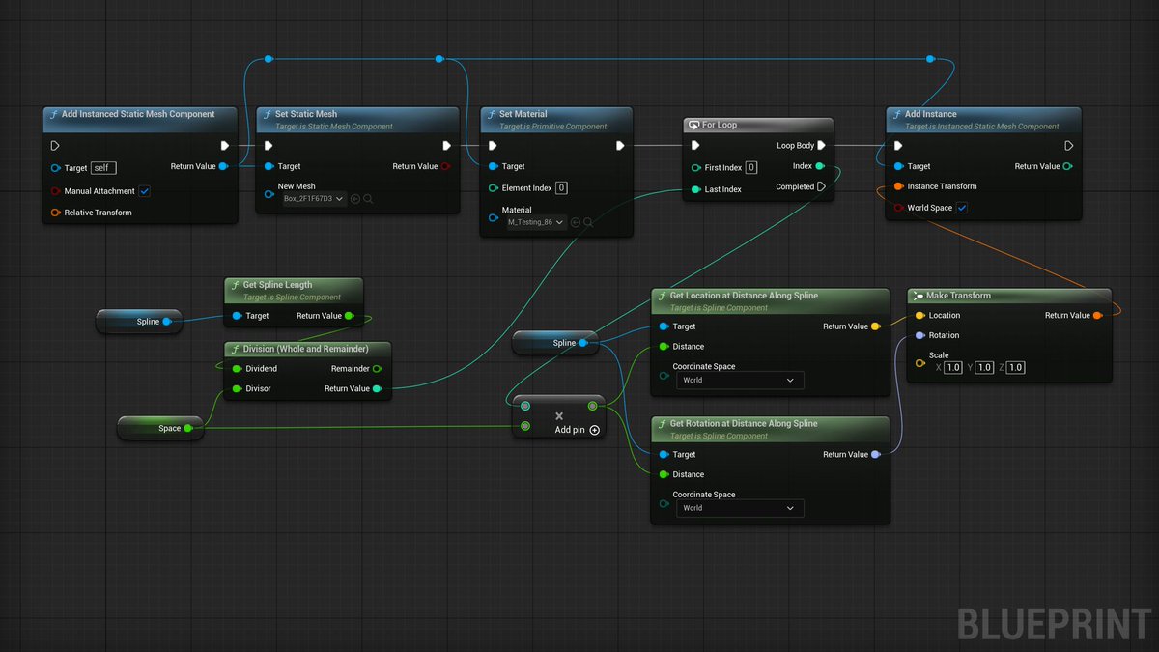Click the Relative Transform pin
Screen dimensions: 1159x652
55,213
